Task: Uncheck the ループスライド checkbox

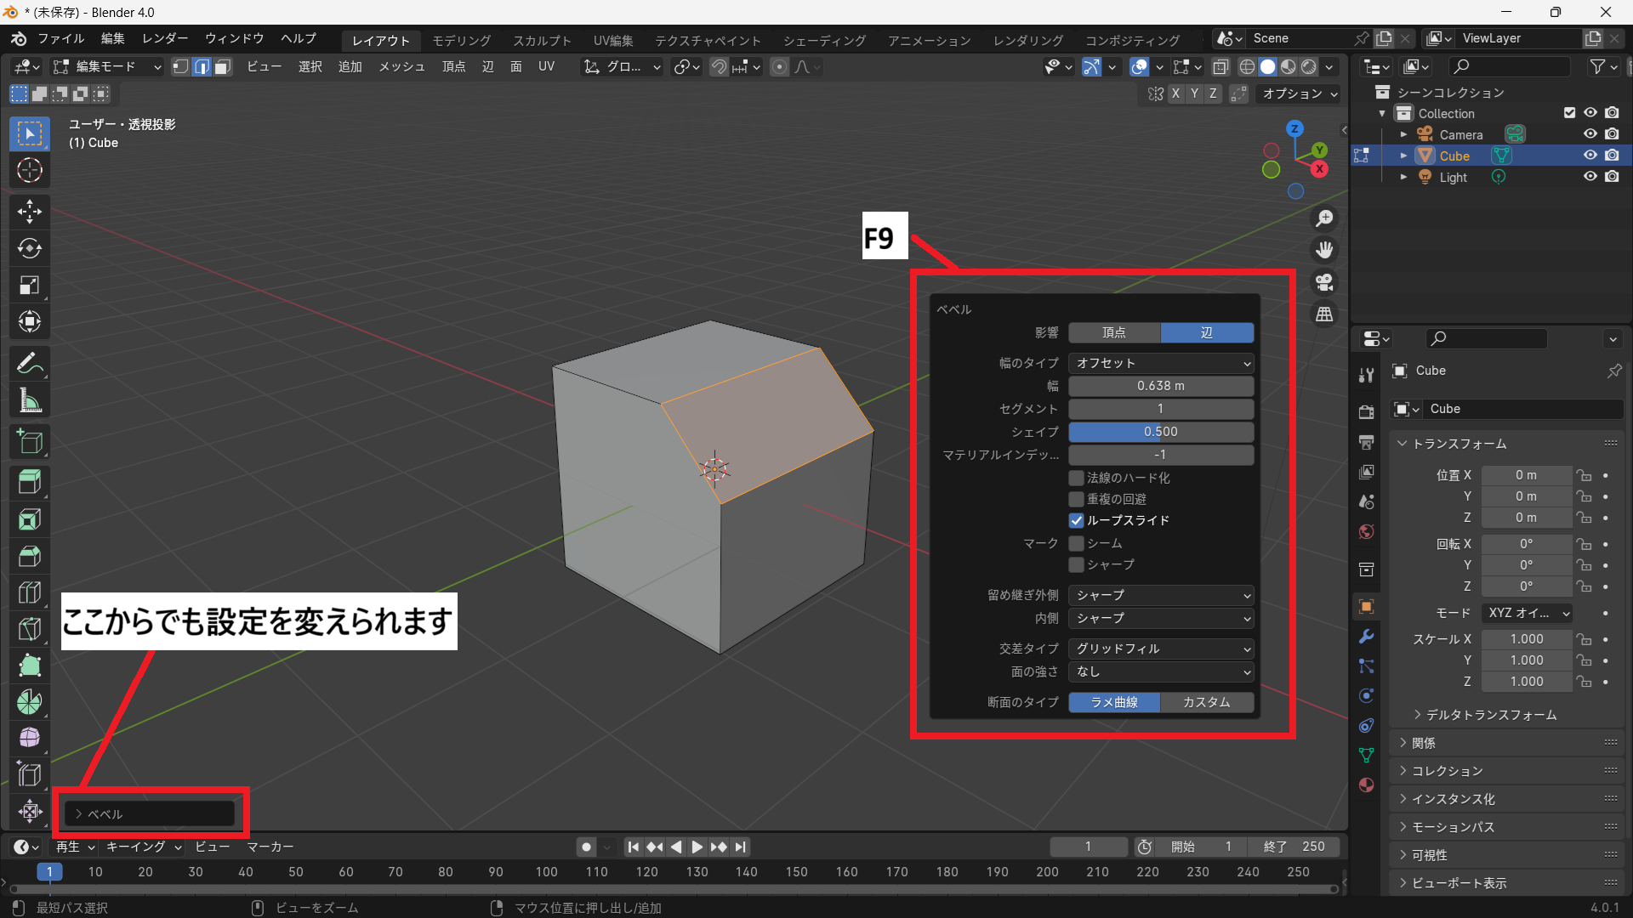Action: click(x=1077, y=520)
